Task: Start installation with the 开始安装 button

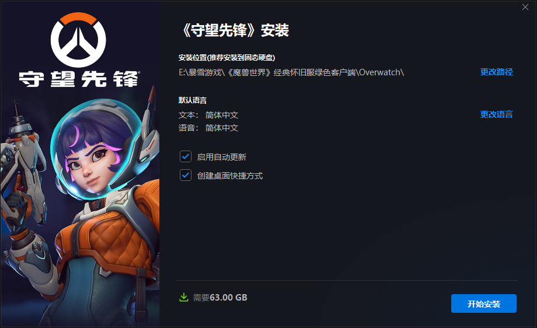Action: click(x=483, y=303)
